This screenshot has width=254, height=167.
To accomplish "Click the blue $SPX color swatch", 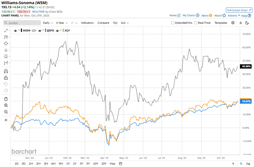I will (x=46, y=30).
